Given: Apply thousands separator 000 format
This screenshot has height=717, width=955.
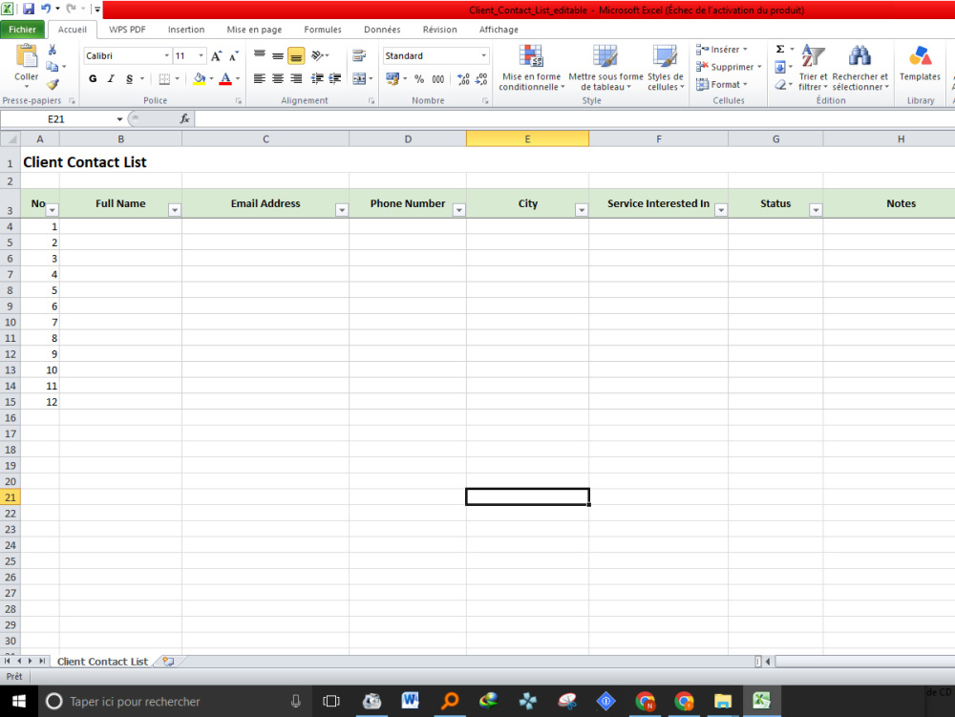Looking at the screenshot, I should (x=438, y=79).
